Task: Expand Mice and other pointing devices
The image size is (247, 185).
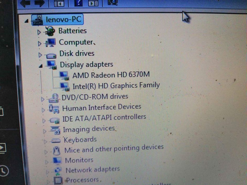Action: pyautogui.click(x=46, y=152)
